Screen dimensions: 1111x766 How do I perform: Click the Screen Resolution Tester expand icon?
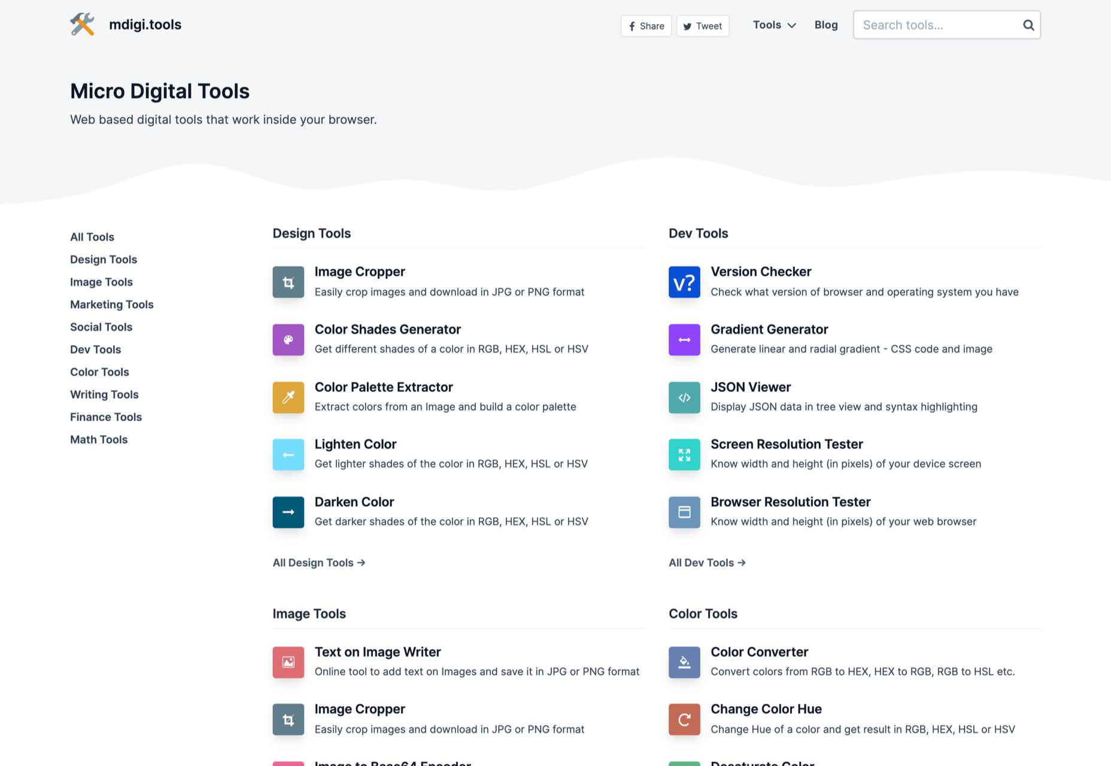coord(684,455)
